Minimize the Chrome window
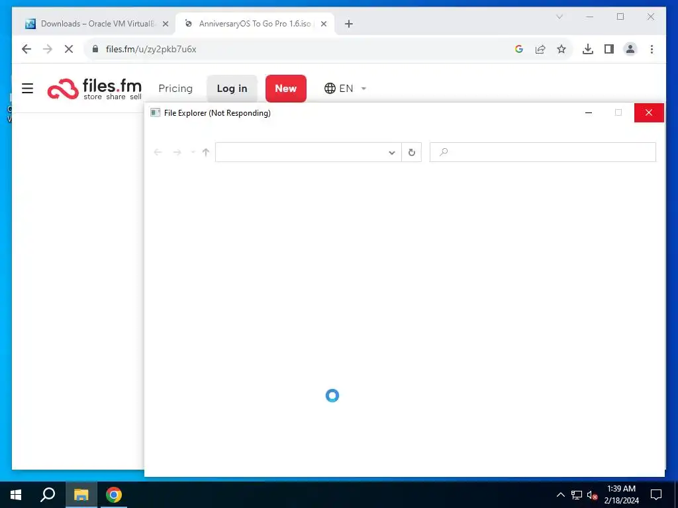Viewport: 678px width, 508px height. 590,17
